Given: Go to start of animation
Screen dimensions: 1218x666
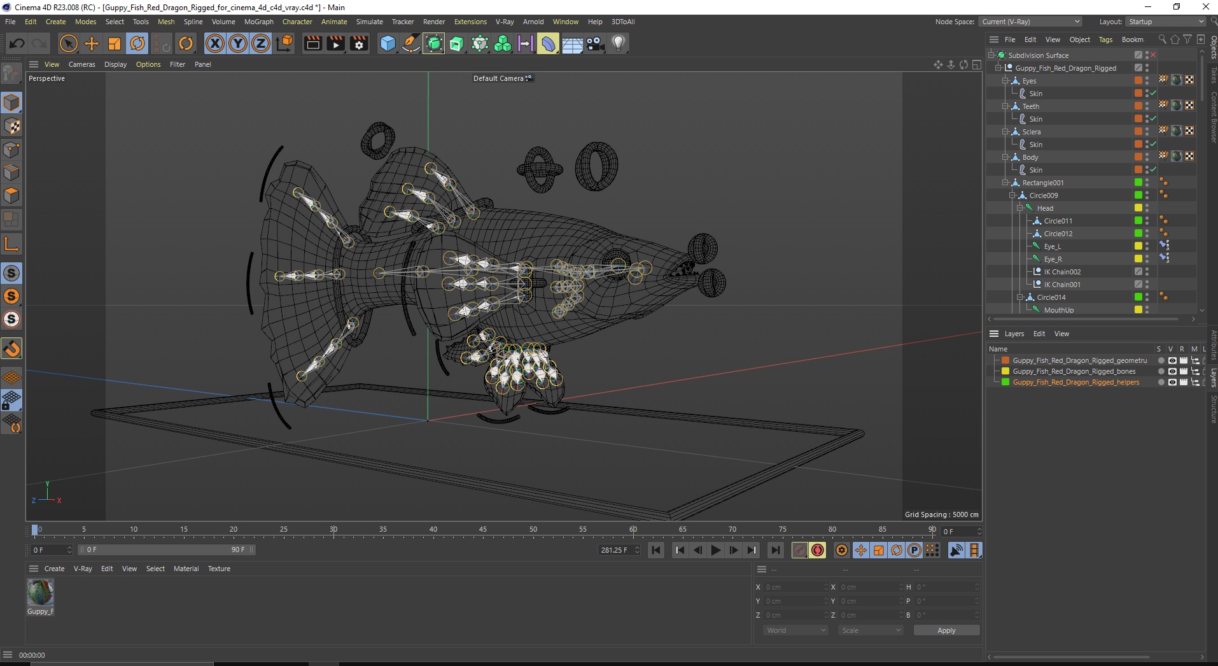Looking at the screenshot, I should pos(656,550).
